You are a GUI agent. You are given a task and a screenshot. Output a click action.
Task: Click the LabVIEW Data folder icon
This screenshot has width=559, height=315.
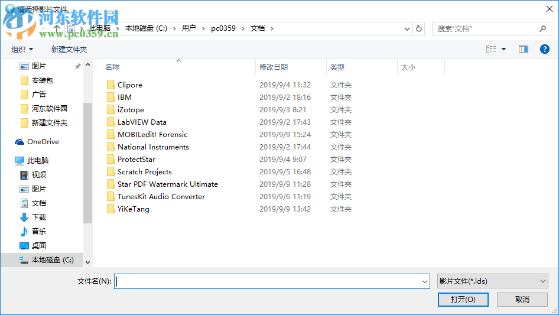click(x=110, y=122)
